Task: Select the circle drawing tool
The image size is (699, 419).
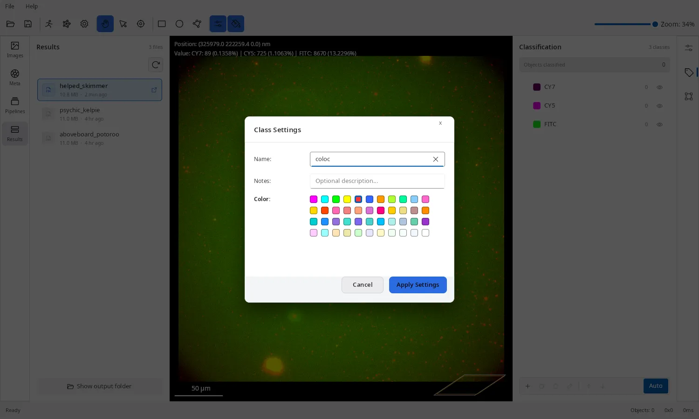Action: [x=179, y=24]
